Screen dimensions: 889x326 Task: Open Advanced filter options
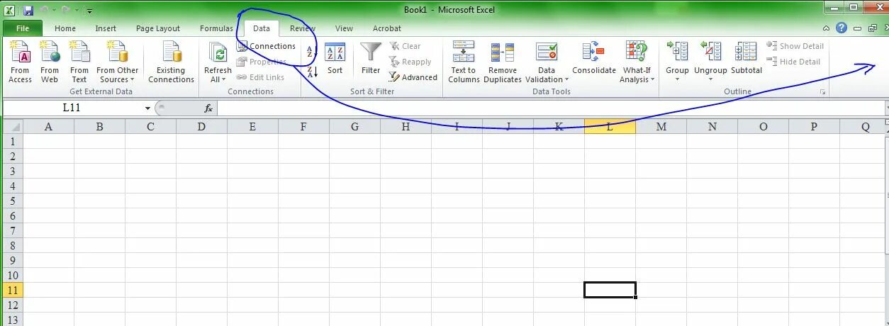(x=413, y=77)
